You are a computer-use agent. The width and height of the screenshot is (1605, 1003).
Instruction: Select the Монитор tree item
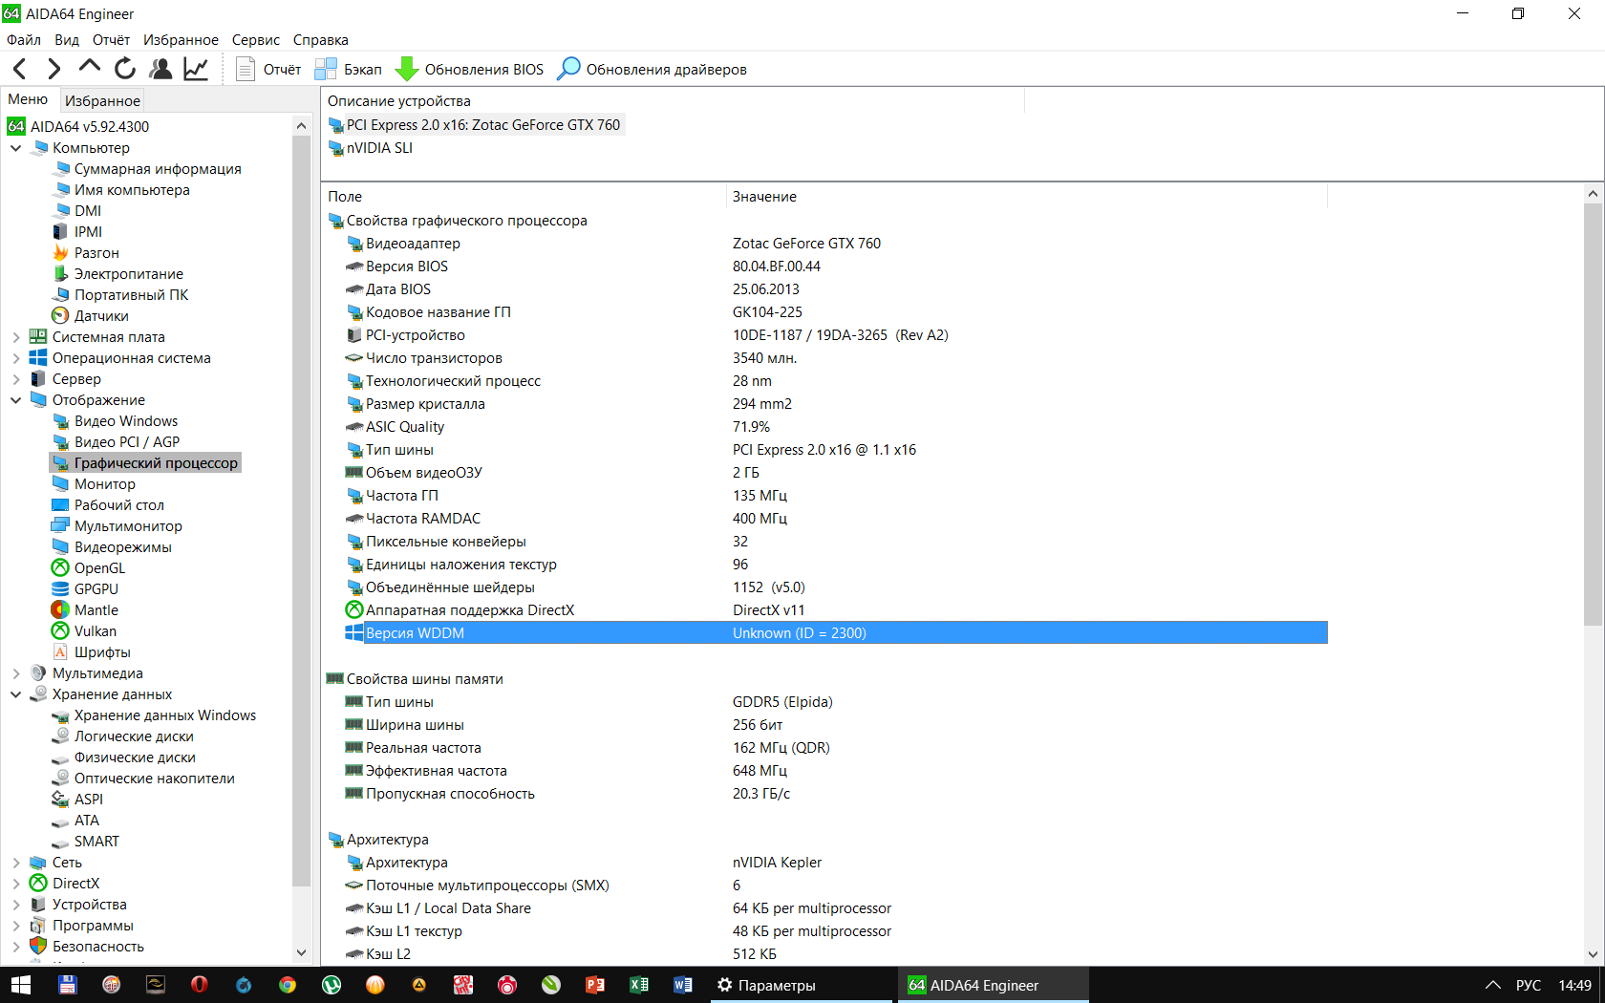tap(105, 484)
